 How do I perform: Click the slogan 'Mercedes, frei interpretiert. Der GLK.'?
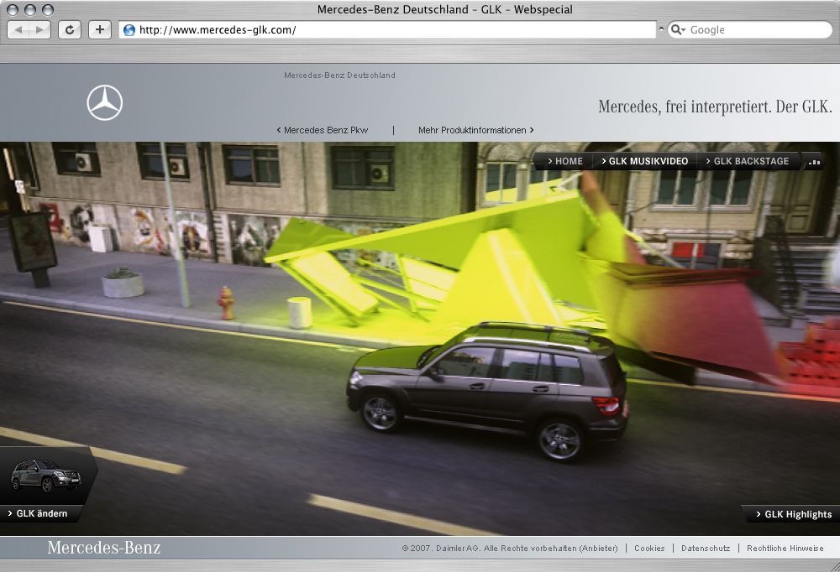[715, 107]
